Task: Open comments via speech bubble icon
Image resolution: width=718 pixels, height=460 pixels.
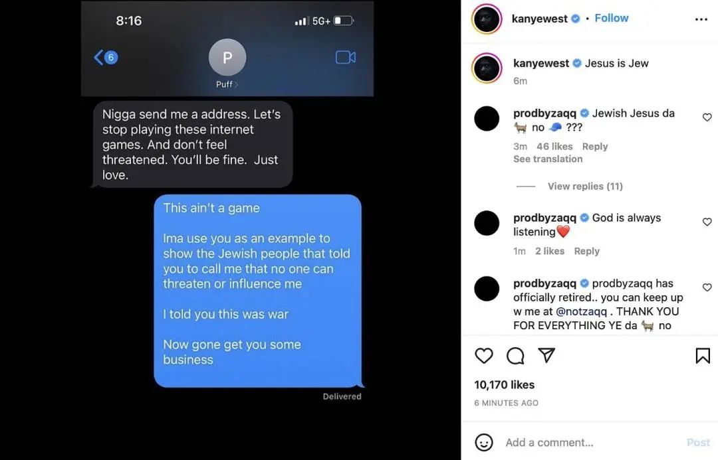Action: (x=515, y=356)
